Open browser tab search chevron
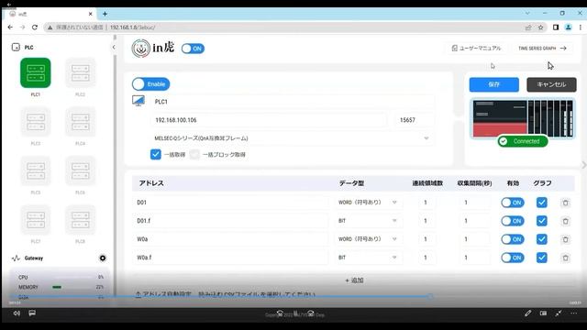The image size is (587, 330). (x=527, y=13)
